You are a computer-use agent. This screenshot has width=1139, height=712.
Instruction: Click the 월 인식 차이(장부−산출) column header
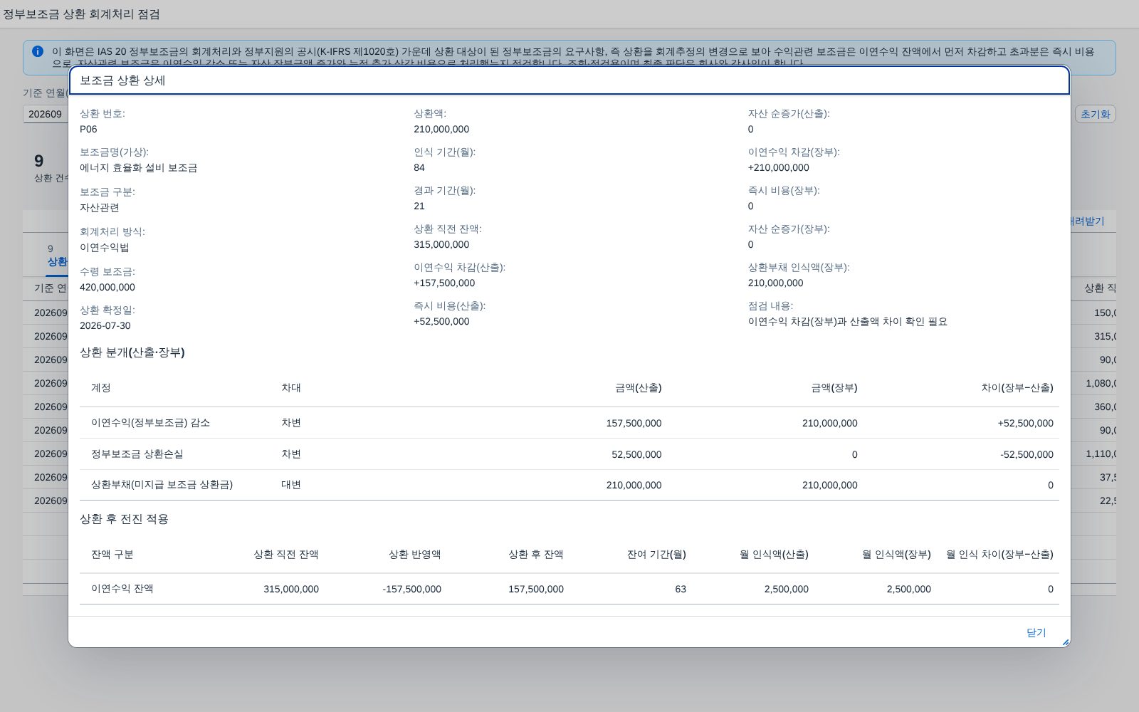pyautogui.click(x=999, y=554)
